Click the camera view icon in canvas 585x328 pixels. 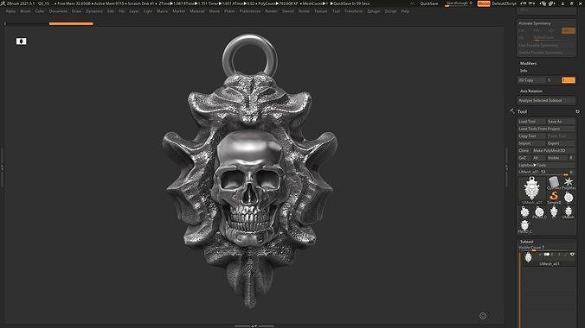22,41
